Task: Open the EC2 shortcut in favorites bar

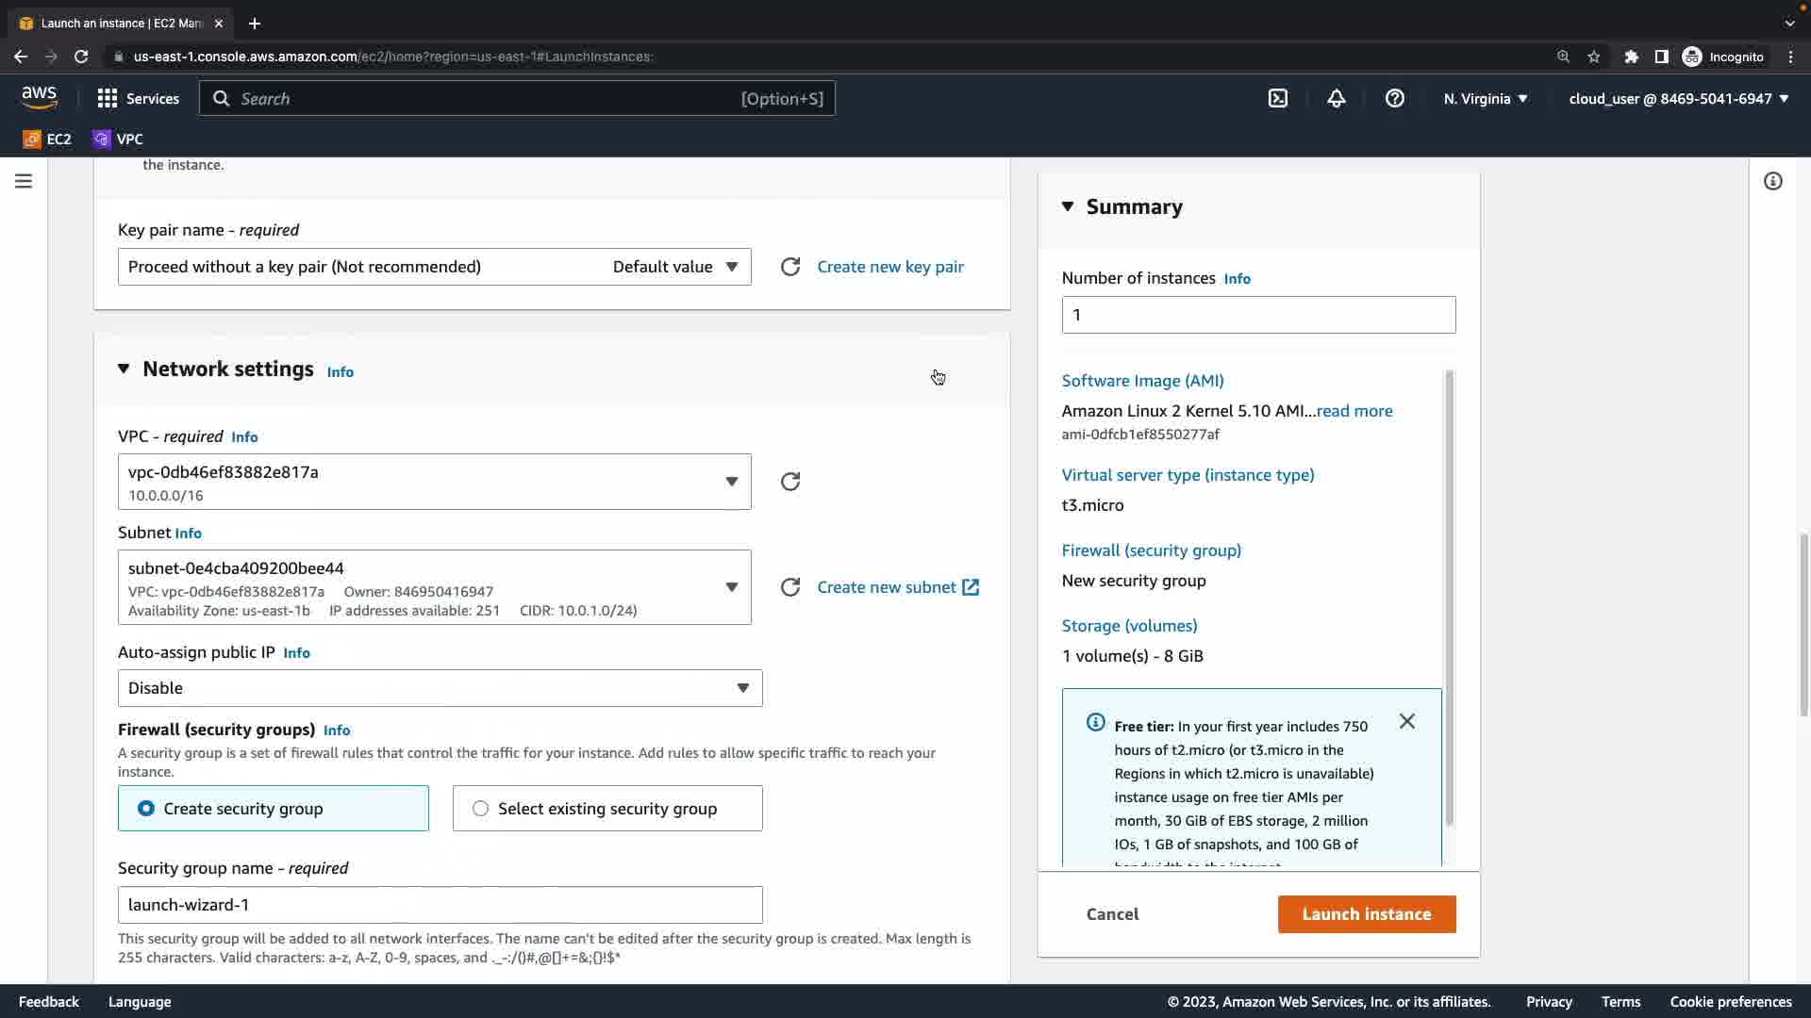Action: coord(47,139)
